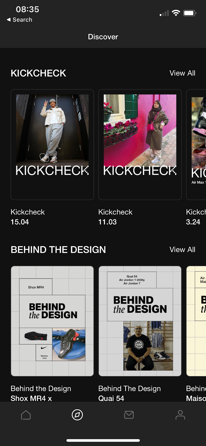Open Quai 54 Behind the Design card
The height and width of the screenshot is (446, 206).
tap(140, 321)
